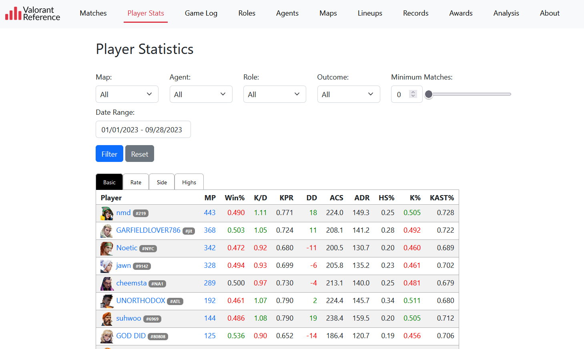Open the Agent dropdown
The height and width of the screenshot is (349, 584).
pos(201,94)
